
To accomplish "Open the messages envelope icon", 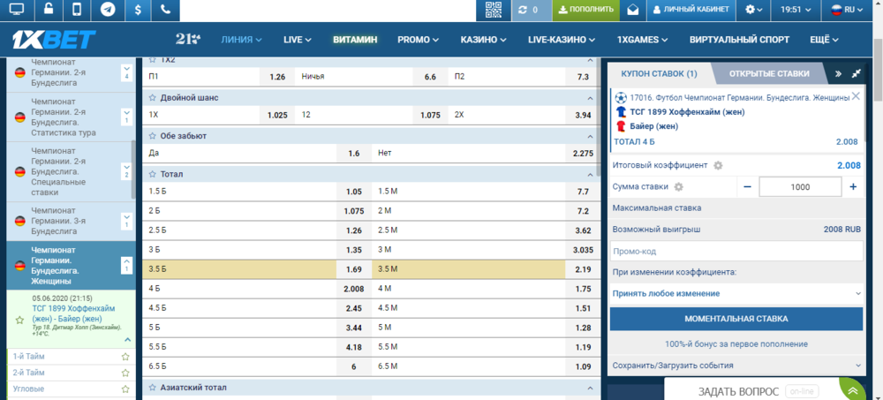I will (633, 10).
